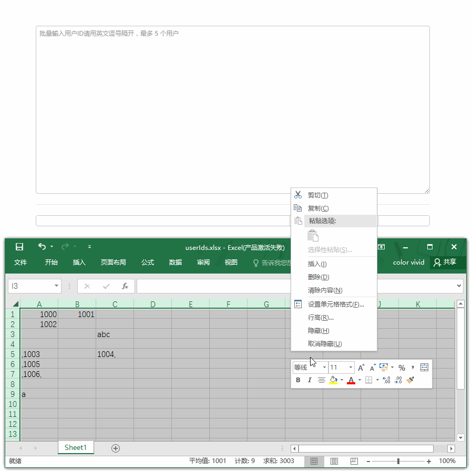This screenshot has width=473, height=472.
Task: Click the Select All corner triangle
Action: tap(16, 304)
